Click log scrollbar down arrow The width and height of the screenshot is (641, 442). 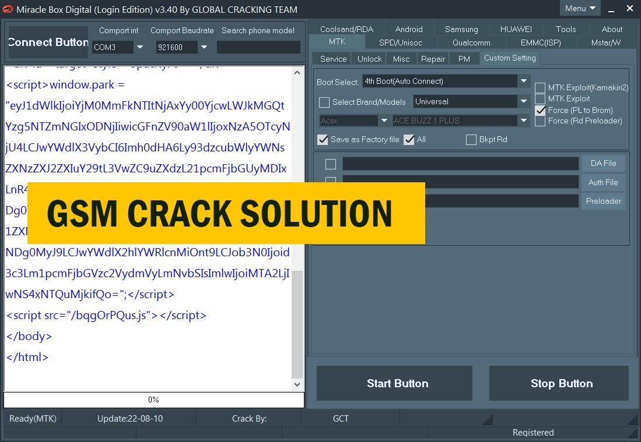pos(297,384)
